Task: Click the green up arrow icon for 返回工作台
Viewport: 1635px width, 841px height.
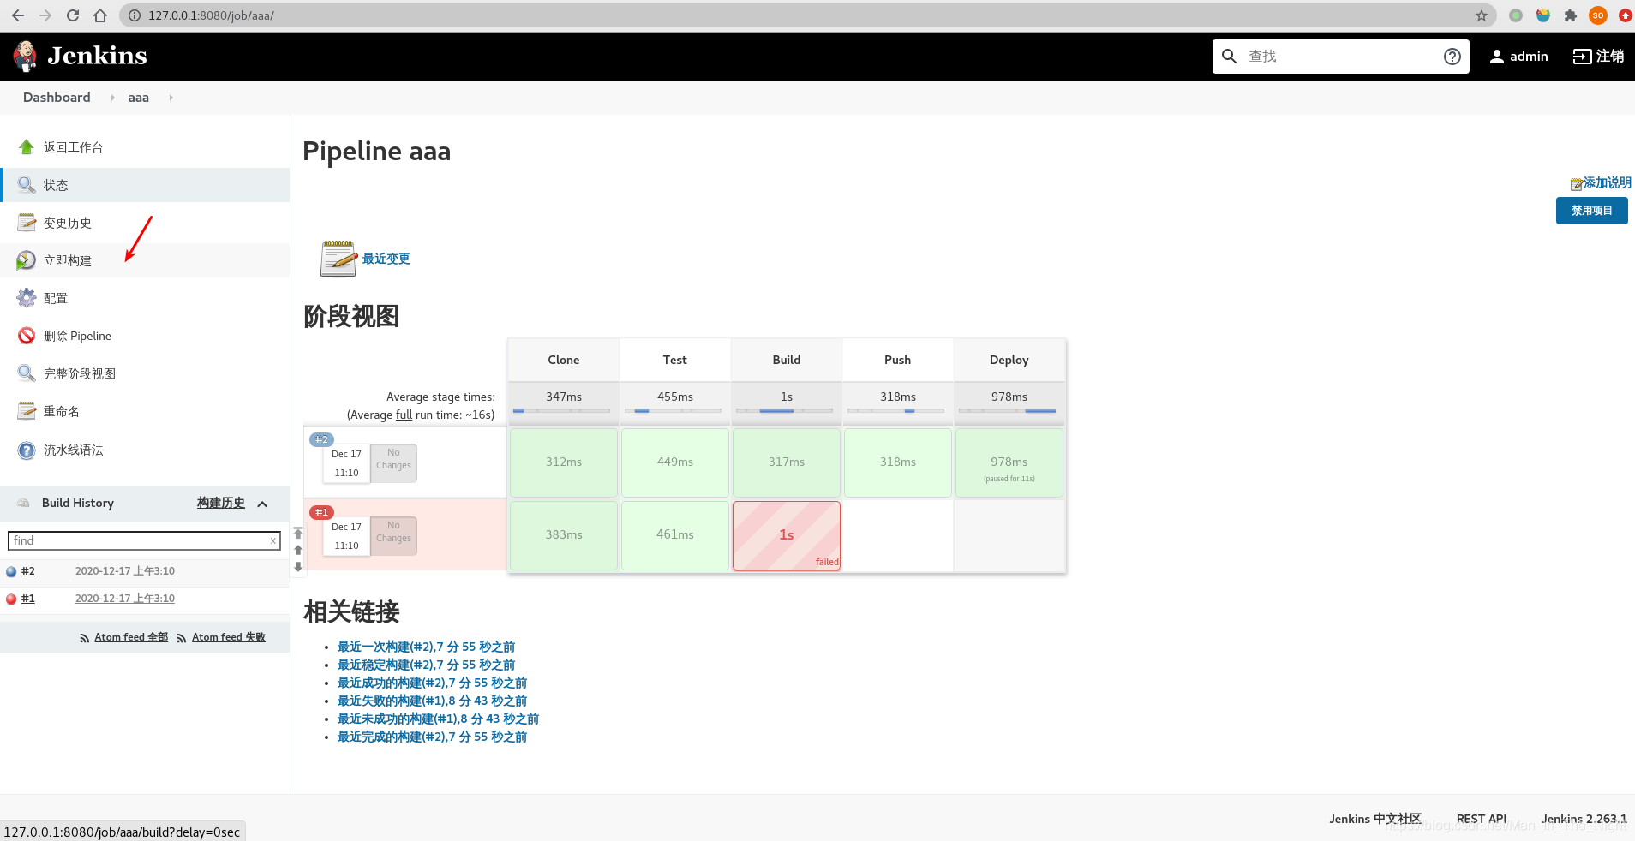Action: tap(27, 147)
